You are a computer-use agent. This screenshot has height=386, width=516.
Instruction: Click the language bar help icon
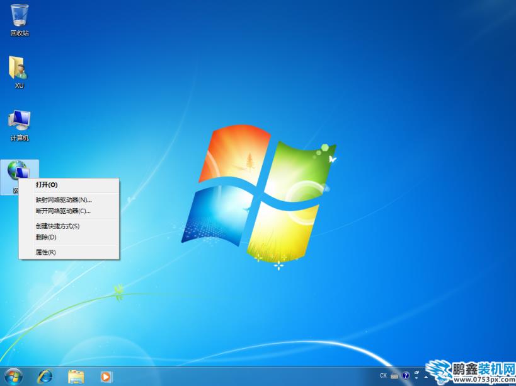tap(406, 375)
